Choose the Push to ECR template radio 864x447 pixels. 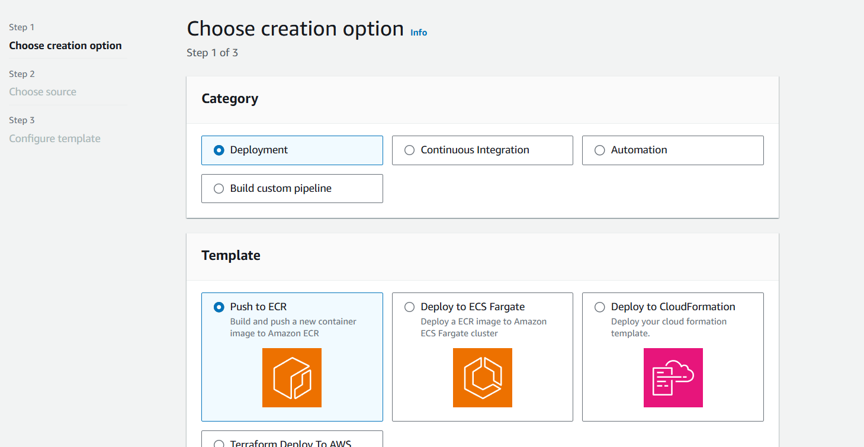(x=219, y=307)
